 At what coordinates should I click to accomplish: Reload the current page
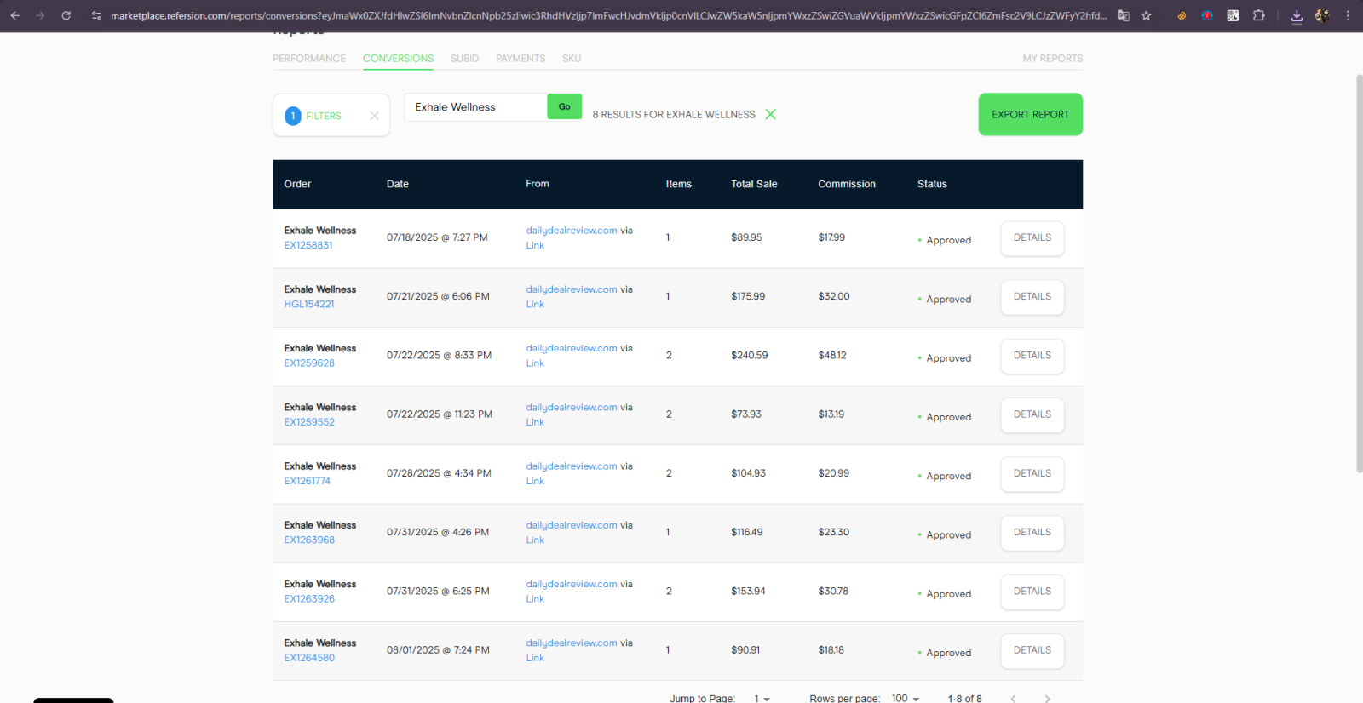tap(66, 15)
